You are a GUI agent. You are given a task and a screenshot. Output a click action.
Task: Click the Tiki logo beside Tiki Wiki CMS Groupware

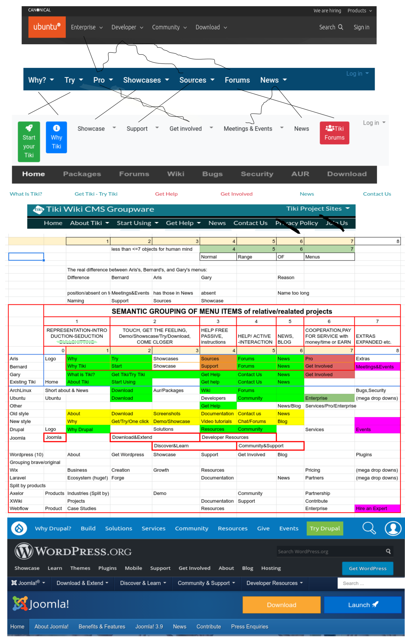(x=38, y=210)
